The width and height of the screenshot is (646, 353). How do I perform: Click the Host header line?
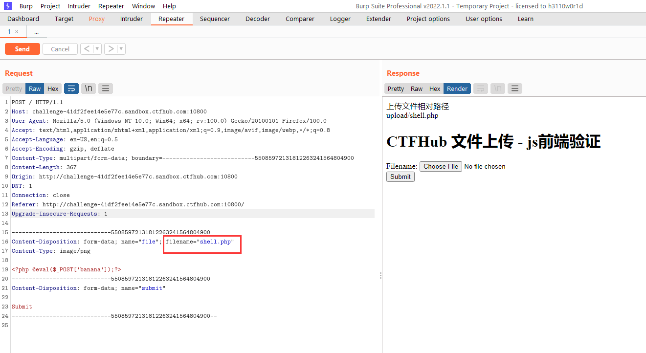(x=109, y=111)
